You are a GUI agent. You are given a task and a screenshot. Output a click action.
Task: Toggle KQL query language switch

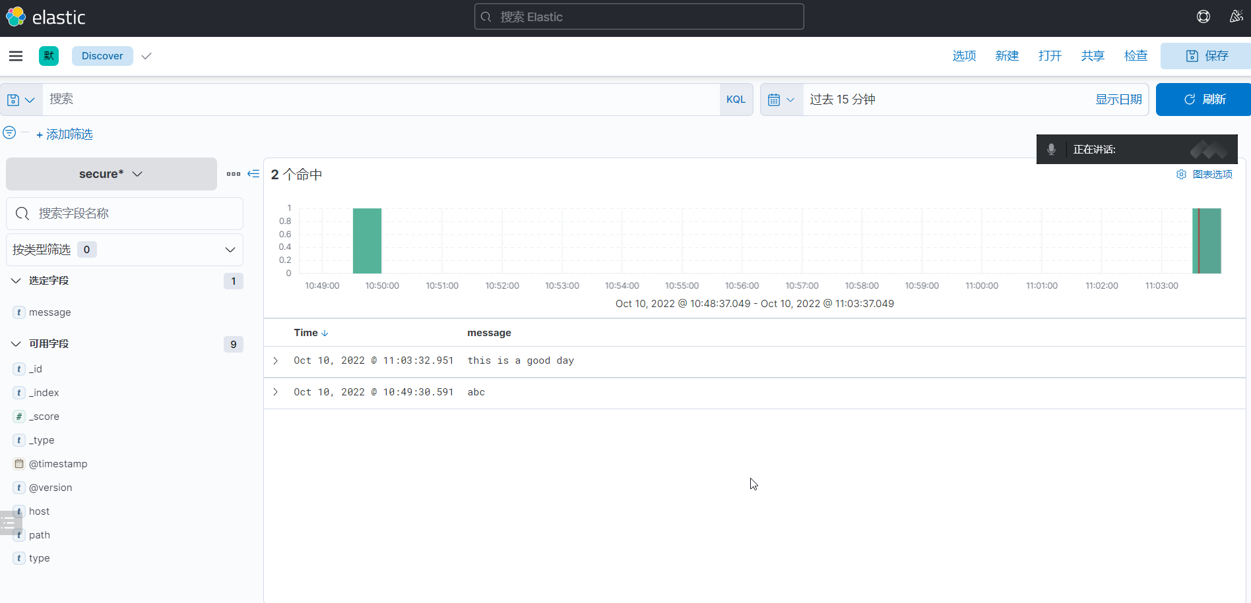tap(736, 100)
